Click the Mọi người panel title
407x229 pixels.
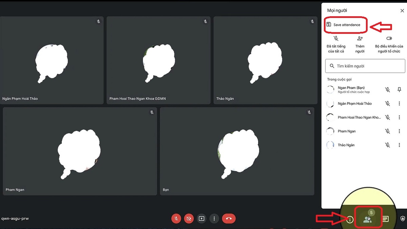point(337,11)
